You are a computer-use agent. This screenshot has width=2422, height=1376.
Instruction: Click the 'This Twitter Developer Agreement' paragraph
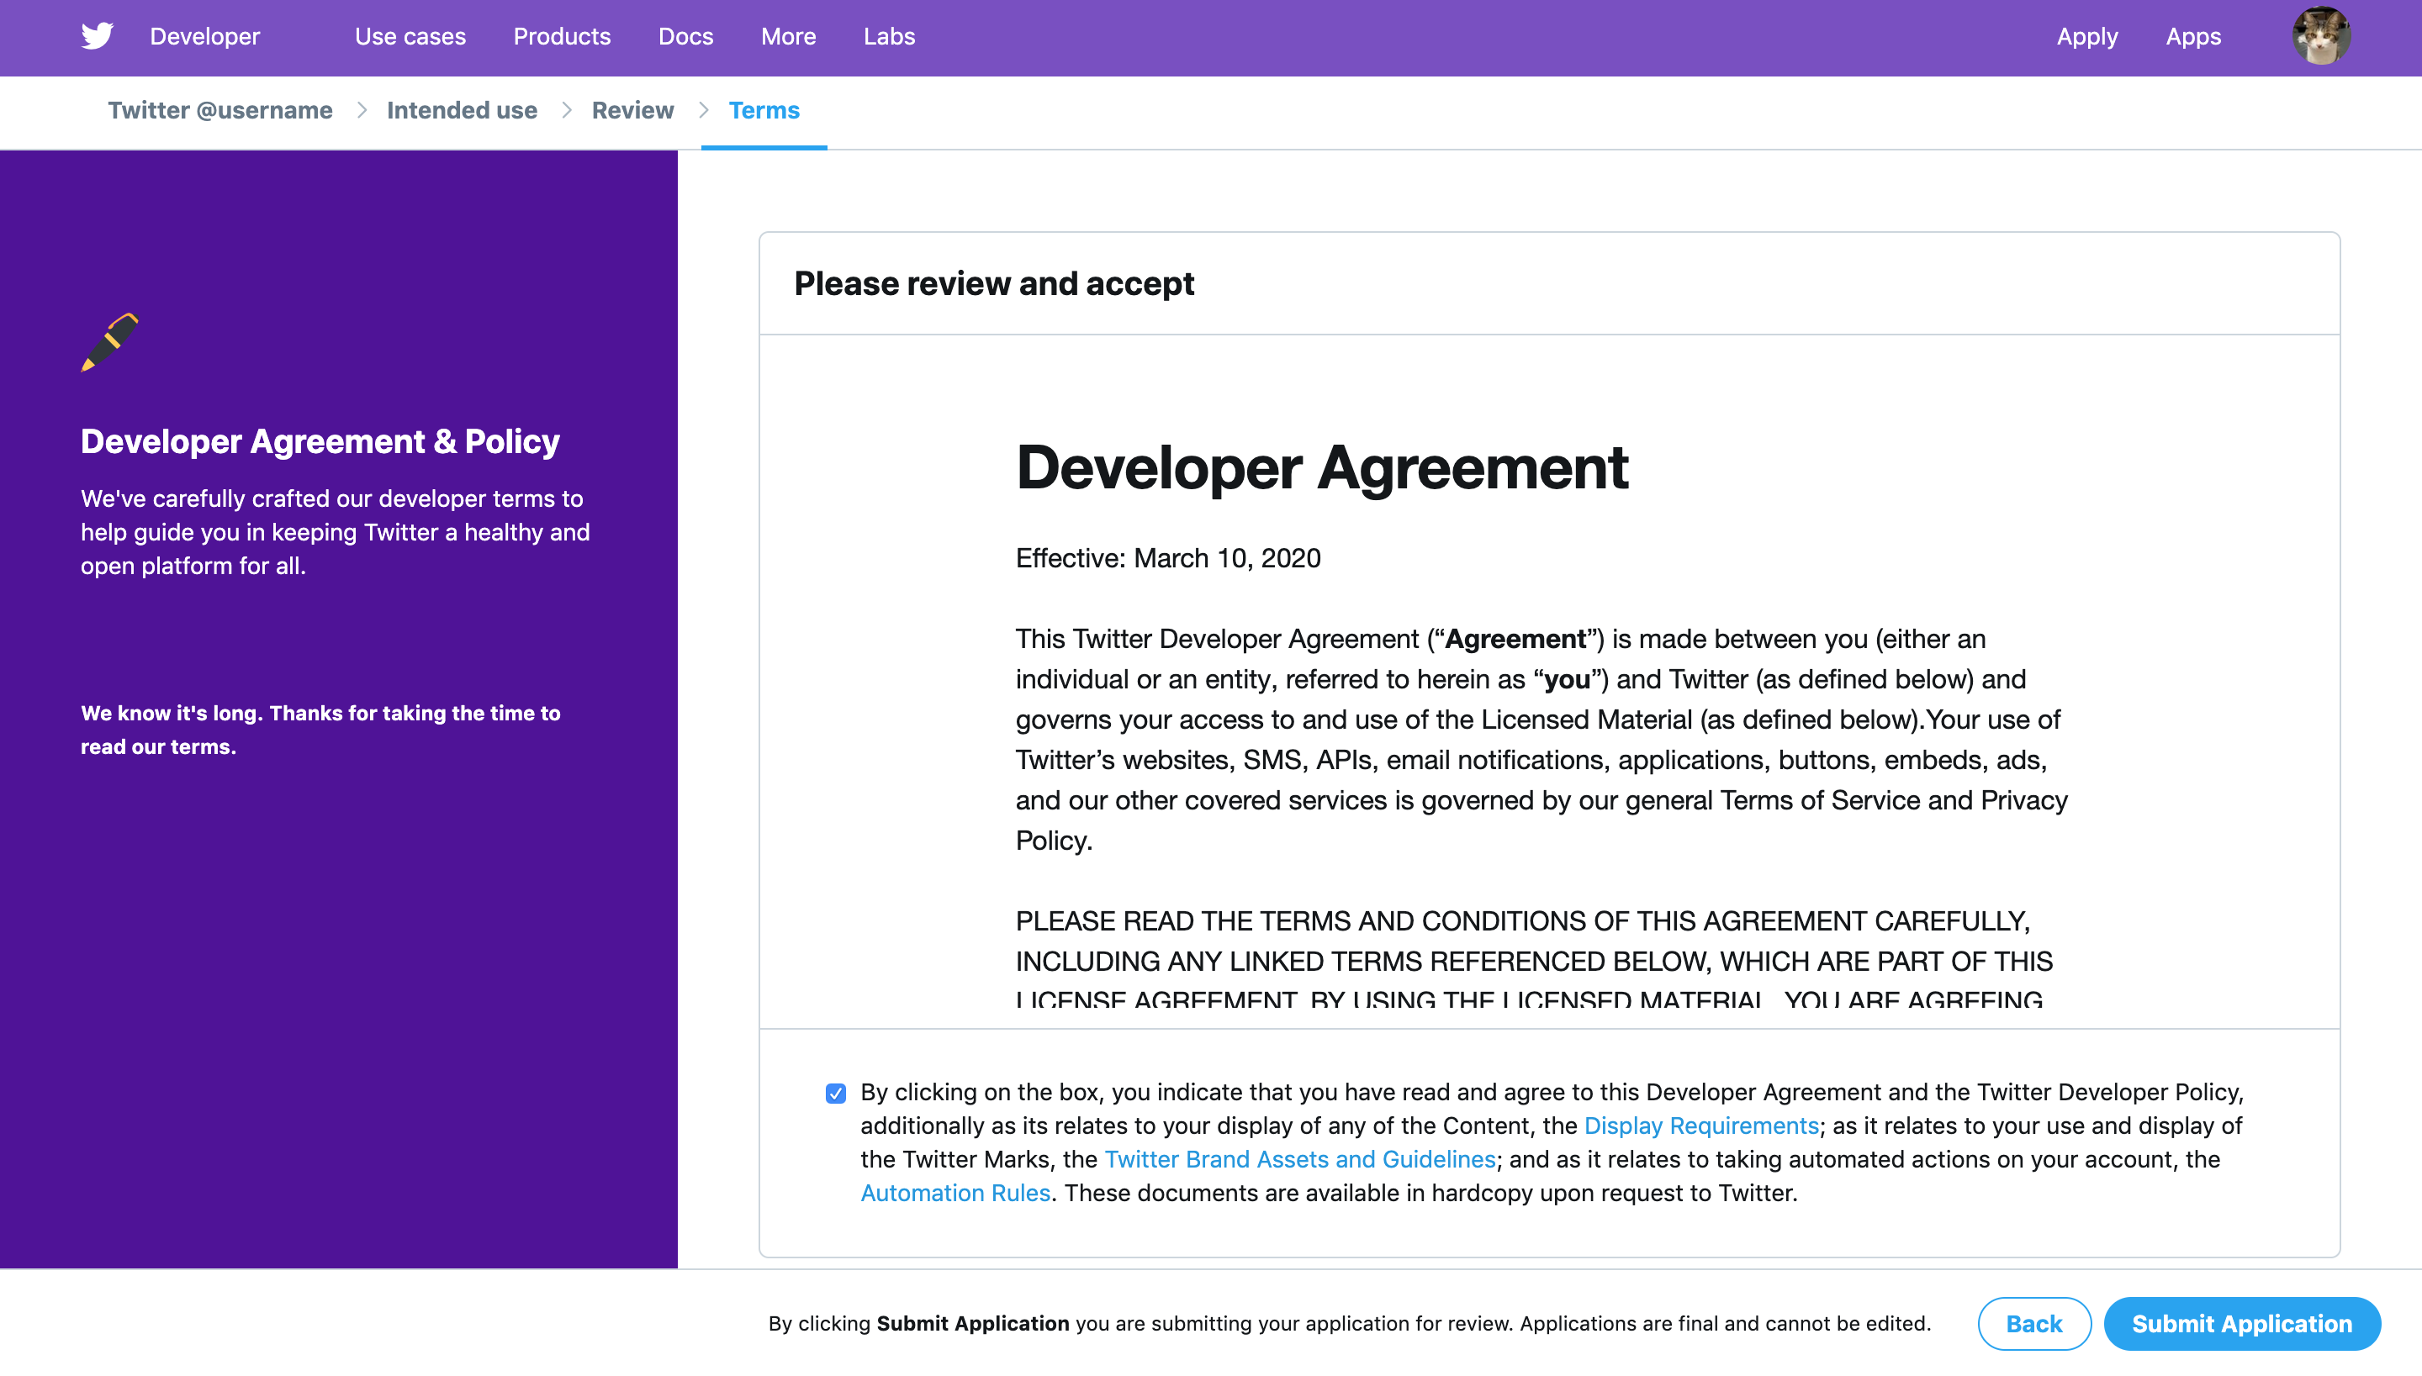click(x=1542, y=740)
